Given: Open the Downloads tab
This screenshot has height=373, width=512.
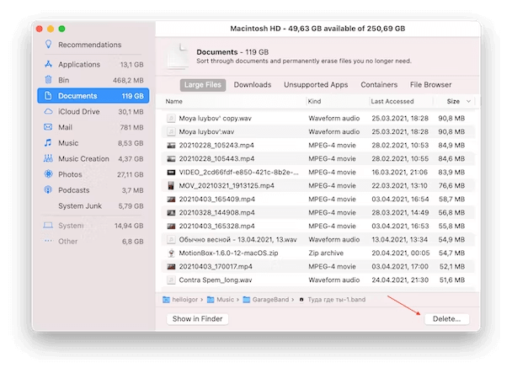Looking at the screenshot, I should click(x=253, y=85).
